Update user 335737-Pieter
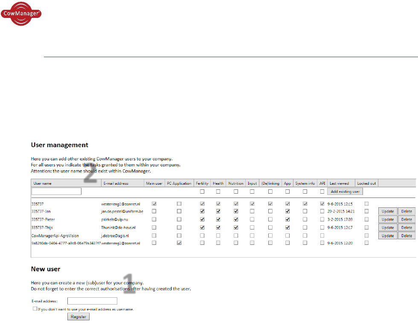 (x=388, y=220)
